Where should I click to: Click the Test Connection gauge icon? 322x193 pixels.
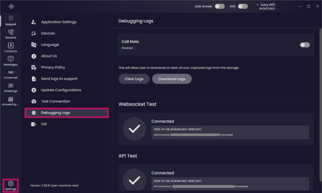34,101
